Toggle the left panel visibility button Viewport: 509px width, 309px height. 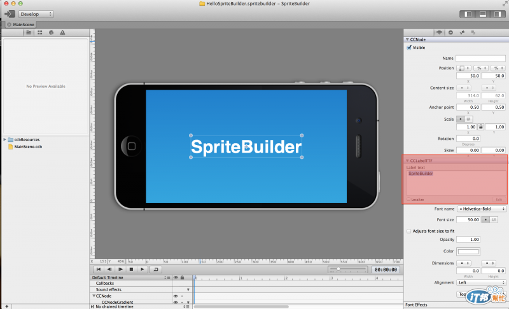pos(468,14)
